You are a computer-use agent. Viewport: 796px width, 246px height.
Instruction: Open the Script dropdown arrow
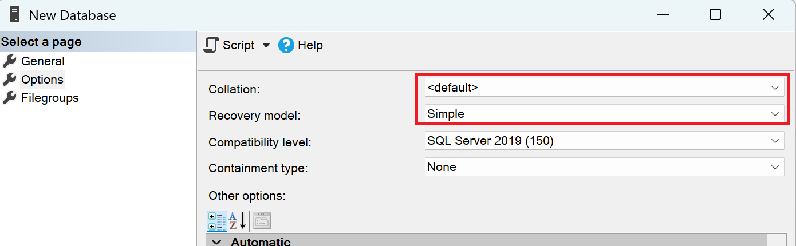pos(266,45)
